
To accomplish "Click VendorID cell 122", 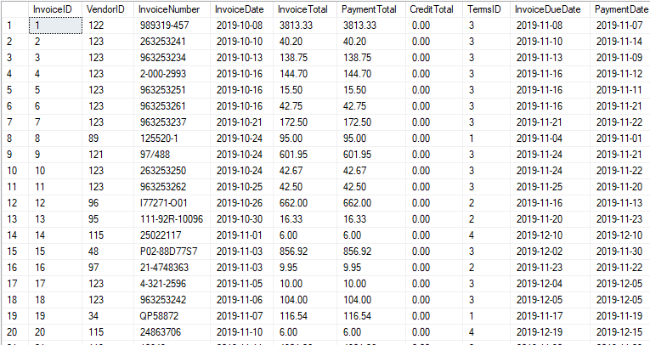I will [108, 25].
